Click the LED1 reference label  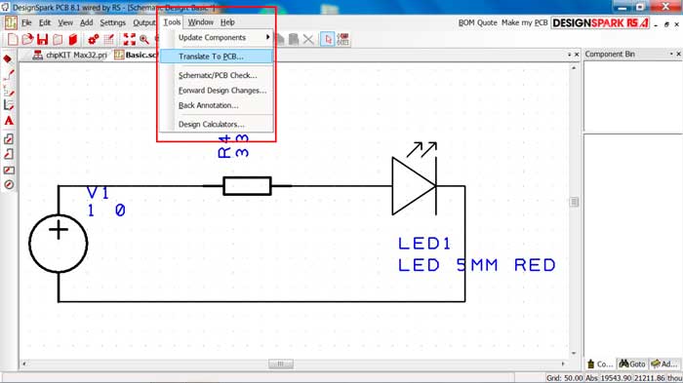click(x=424, y=244)
